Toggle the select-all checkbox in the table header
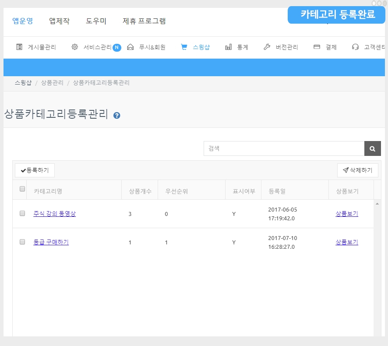Screen dimensions: 388x346 coord(22,189)
